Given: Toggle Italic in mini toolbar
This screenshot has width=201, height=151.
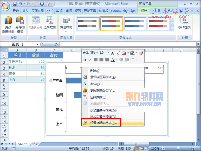Looking at the screenshot, I should [x=90, y=60].
